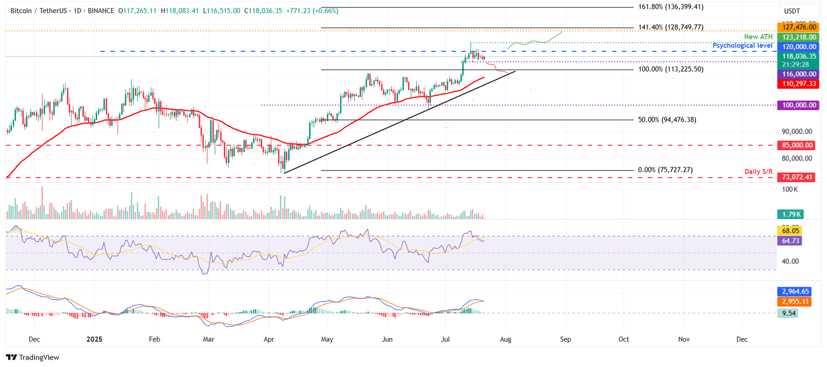The width and height of the screenshot is (827, 367).
Task: Click the TradingView logo
Action: pos(32,357)
